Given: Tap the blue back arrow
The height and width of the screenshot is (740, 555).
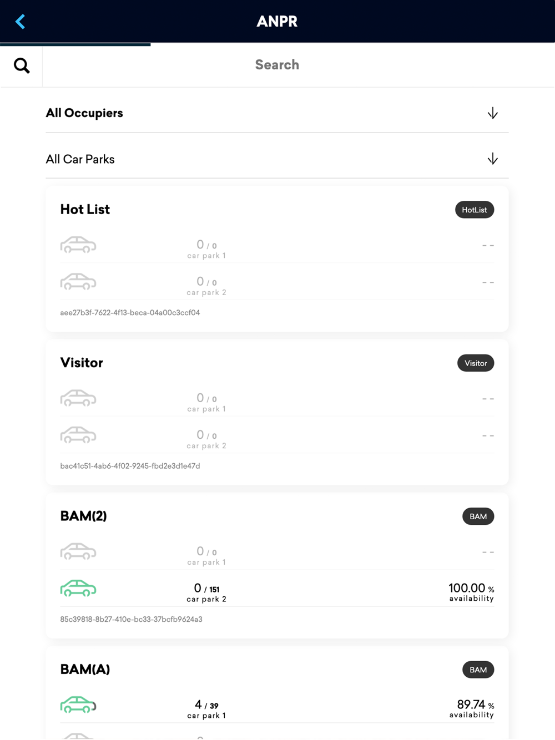Looking at the screenshot, I should 21,22.
